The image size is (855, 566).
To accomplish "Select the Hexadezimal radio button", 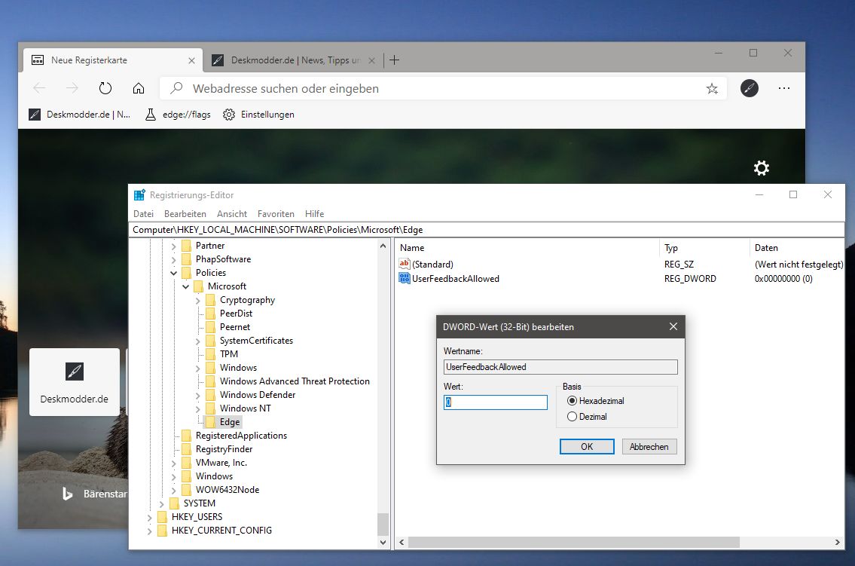I will (572, 401).
